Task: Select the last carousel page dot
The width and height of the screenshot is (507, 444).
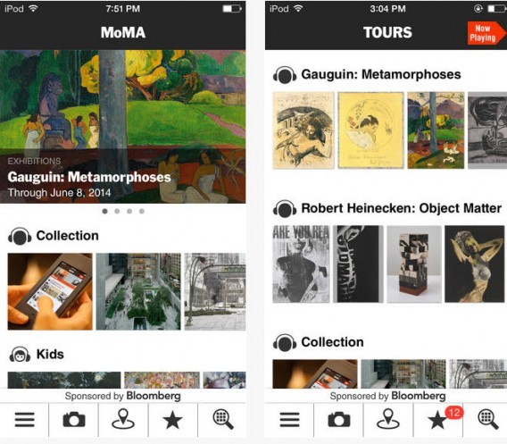Action: pyautogui.click(x=142, y=211)
